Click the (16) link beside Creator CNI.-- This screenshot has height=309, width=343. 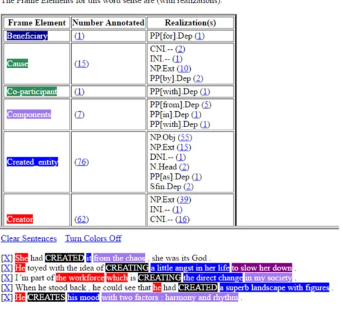tap(182, 219)
